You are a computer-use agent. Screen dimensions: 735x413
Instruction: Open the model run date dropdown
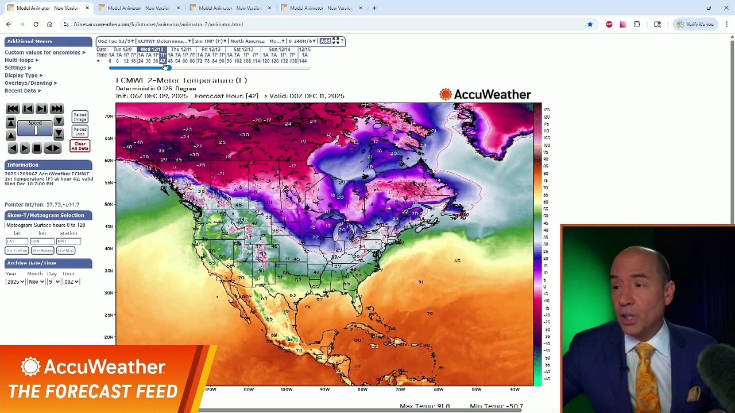tap(117, 41)
